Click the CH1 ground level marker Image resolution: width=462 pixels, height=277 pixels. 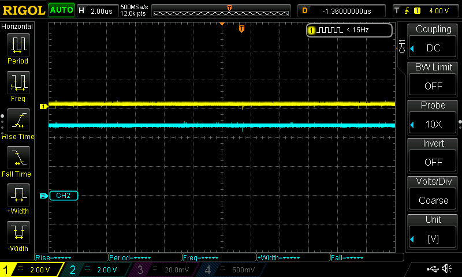coord(44,106)
